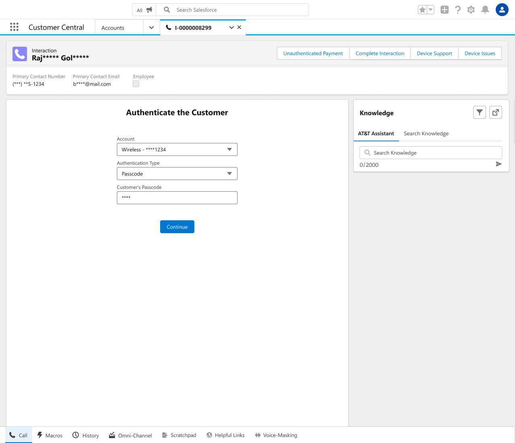Click the Knowledge filter icon
This screenshot has height=443, width=515.
coord(480,112)
